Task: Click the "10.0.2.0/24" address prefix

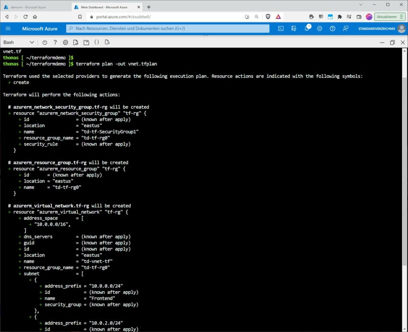Action: (106, 323)
